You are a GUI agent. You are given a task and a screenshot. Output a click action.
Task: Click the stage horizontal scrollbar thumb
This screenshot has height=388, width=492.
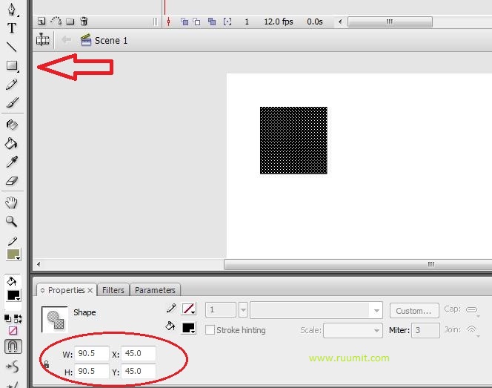click(x=358, y=264)
